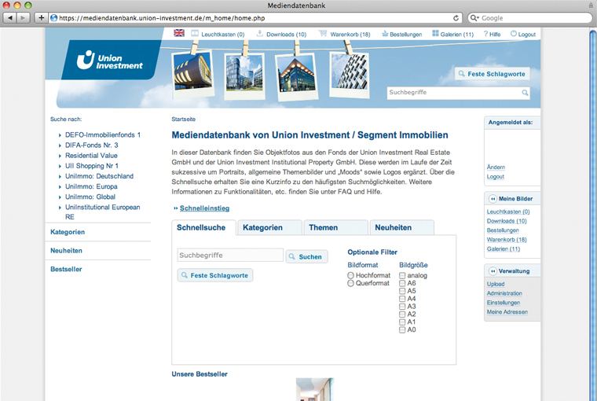
Task: Click the Suchen button
Action: [x=306, y=256]
